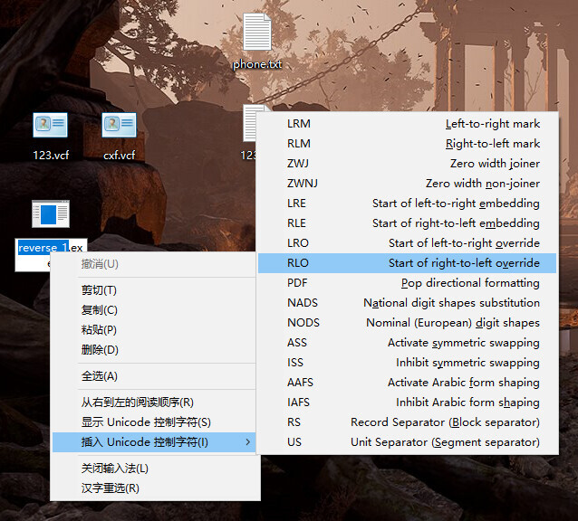Select the 123.vcf contact file icon

tap(50, 125)
